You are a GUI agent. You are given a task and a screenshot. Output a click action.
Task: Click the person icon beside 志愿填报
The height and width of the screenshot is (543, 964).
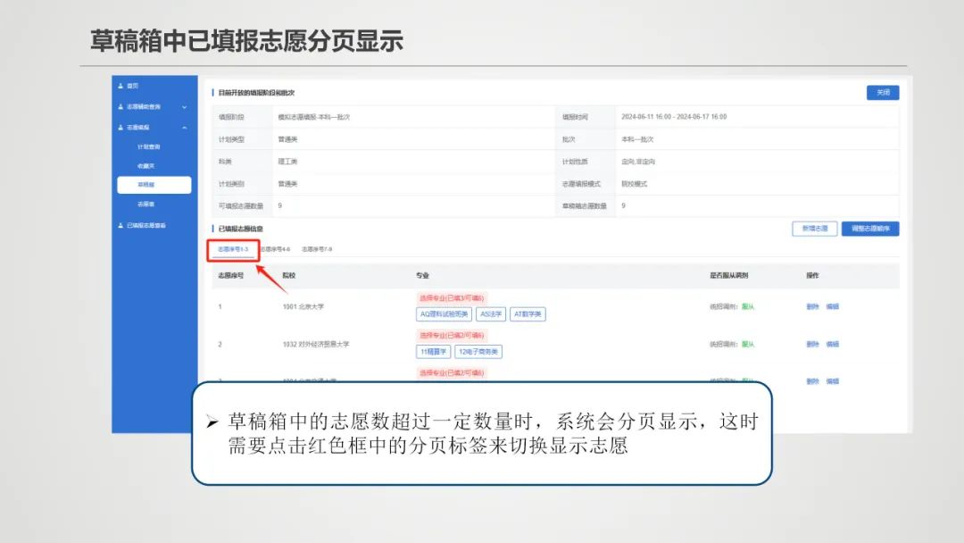[119, 127]
